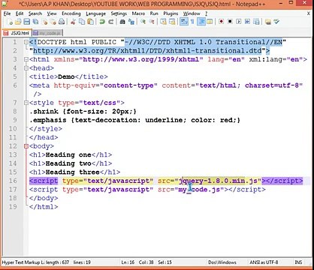
Task: Stop macro recording icon
Action: (230, 22)
